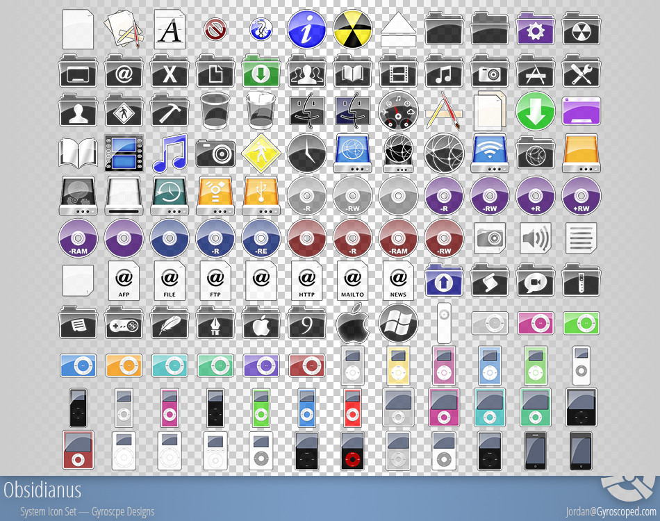Viewport: 660px width, 521px height.
Task: Select the folder with a feather
Action: point(170,322)
